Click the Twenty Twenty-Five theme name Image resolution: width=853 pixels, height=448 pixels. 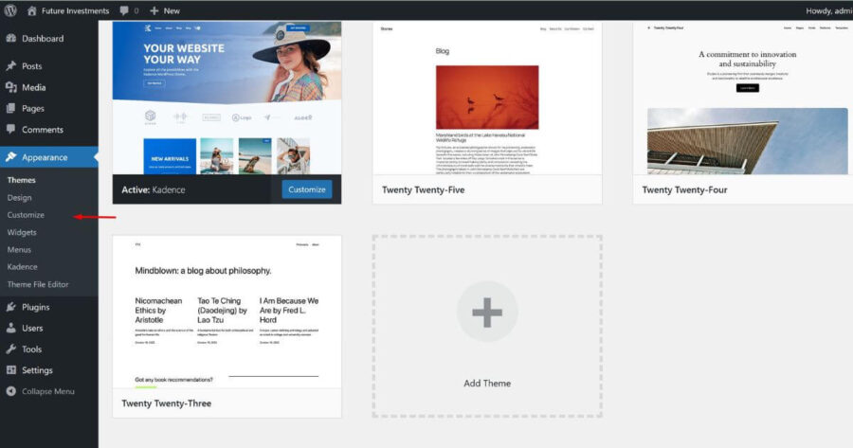click(424, 189)
